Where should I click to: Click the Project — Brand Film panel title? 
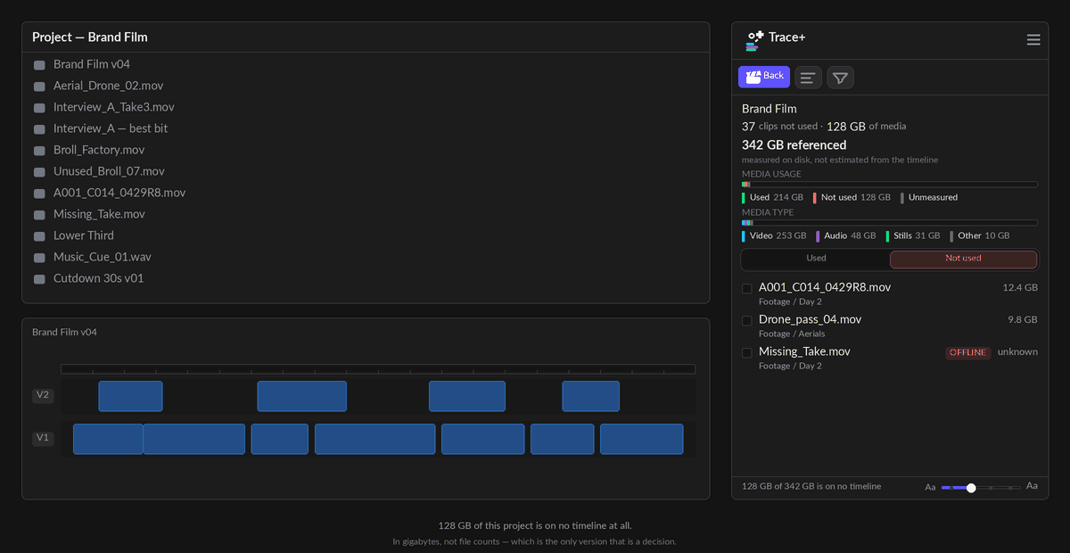click(x=90, y=37)
